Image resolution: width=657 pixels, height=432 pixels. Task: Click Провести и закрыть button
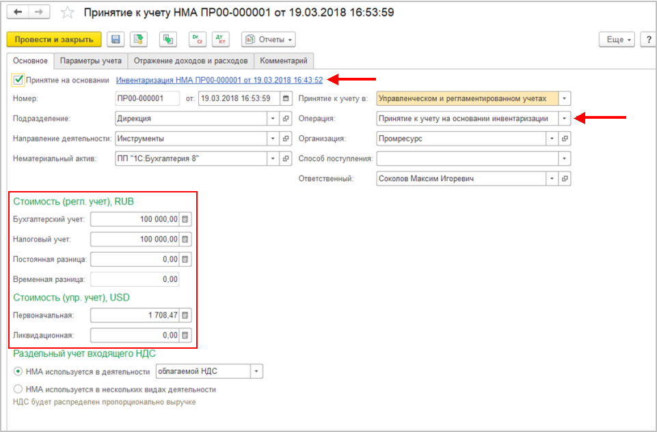pos(54,40)
